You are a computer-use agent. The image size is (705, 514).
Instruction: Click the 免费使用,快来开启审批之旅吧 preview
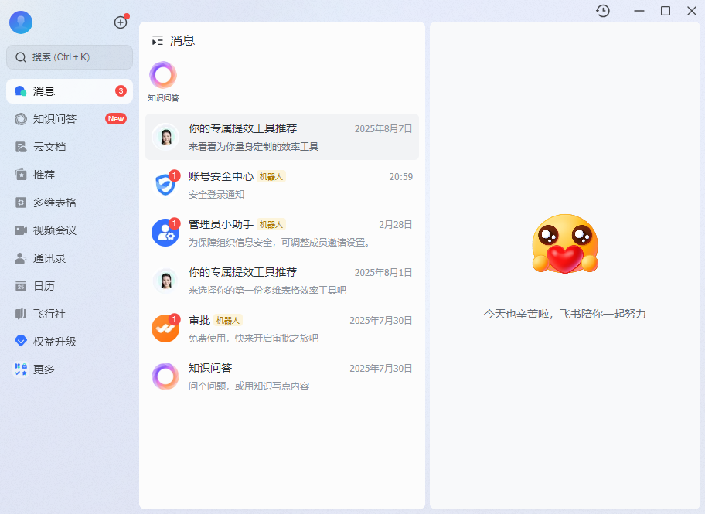(253, 339)
